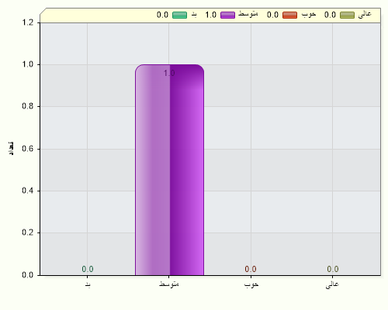
Task: Click the olive عالی legend swatch
Action: click(x=347, y=15)
